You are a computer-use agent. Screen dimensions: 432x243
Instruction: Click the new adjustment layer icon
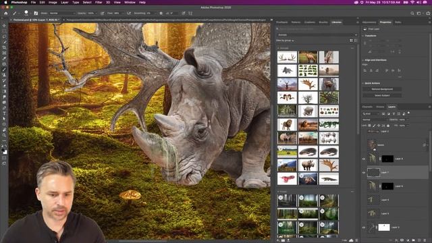pyautogui.click(x=408, y=240)
